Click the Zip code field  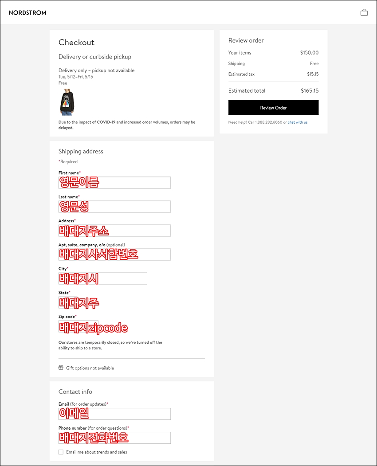tap(79, 327)
